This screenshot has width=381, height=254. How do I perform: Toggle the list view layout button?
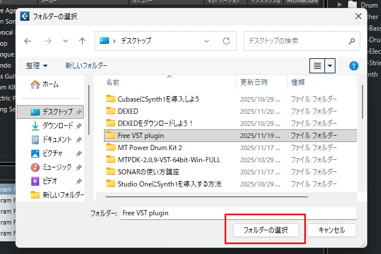317,66
